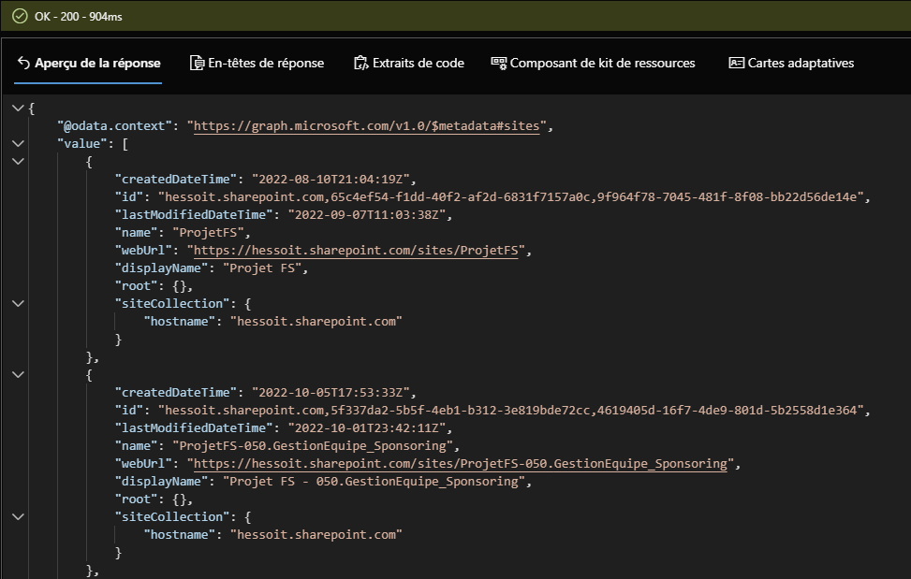Collapse the first siteCollection node
Screen dimensions: 911x579
point(18,303)
